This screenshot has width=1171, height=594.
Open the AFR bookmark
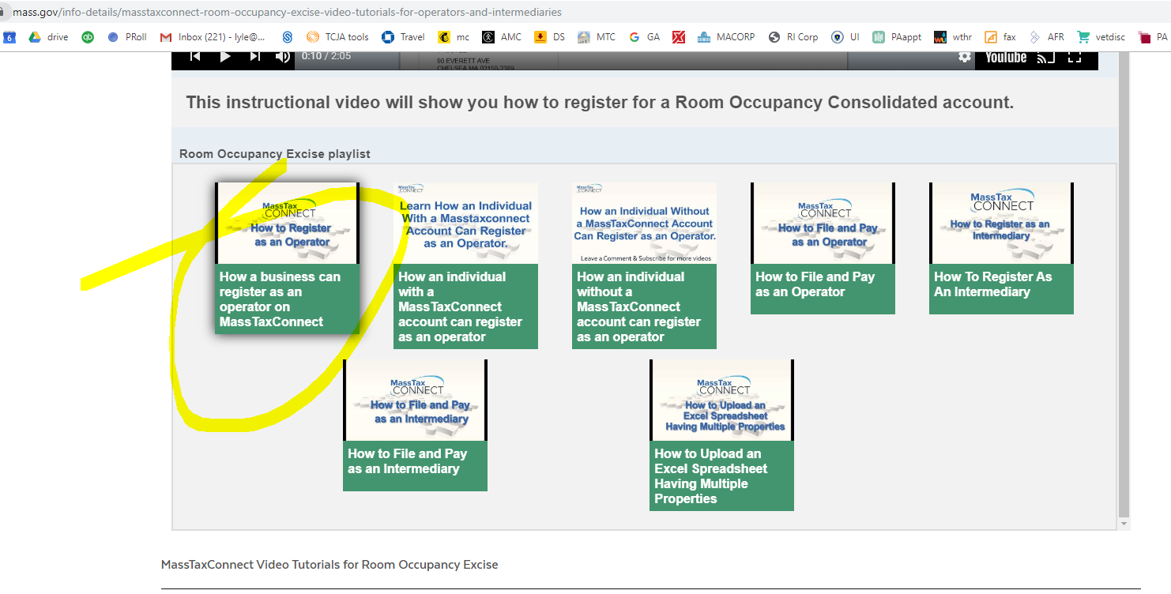click(x=1046, y=36)
